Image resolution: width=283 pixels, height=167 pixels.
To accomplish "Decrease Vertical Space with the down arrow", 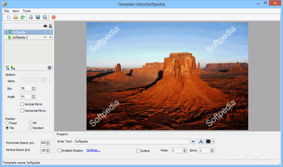I will point(48,151).
